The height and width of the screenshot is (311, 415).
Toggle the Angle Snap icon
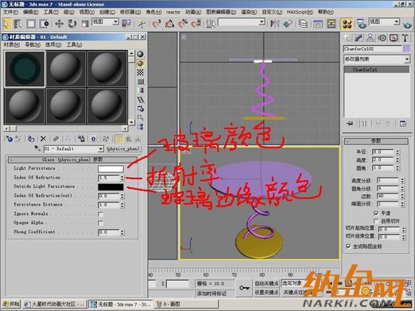[169, 24]
